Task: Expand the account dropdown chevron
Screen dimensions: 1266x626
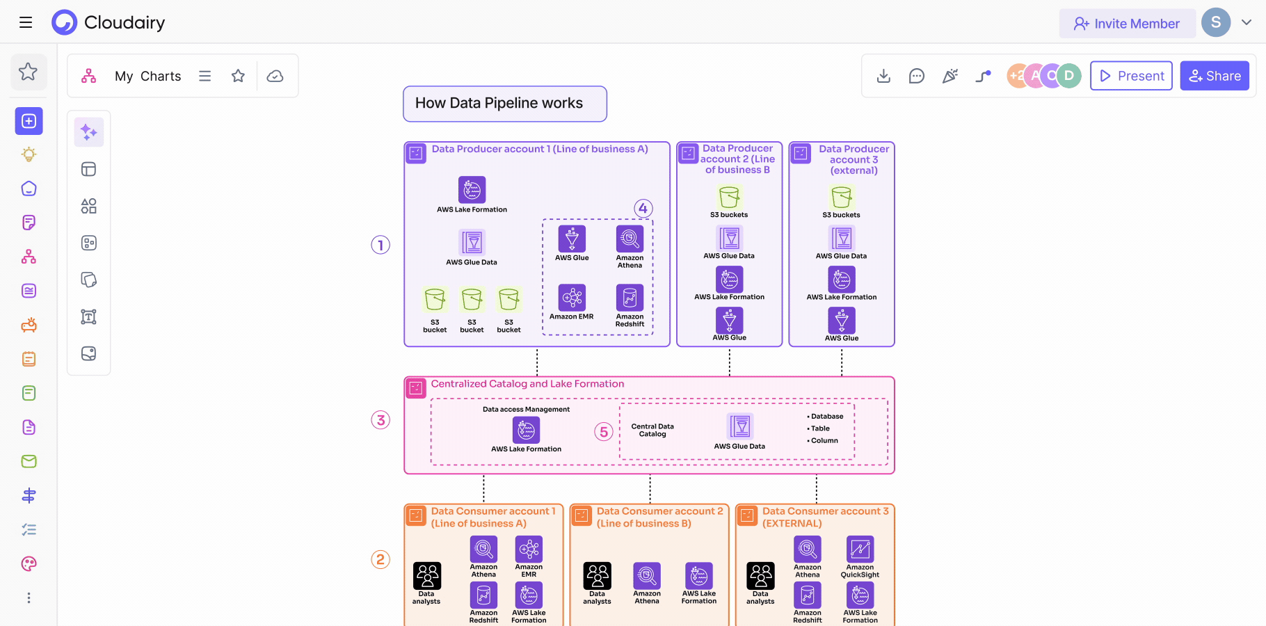Action: (1247, 22)
